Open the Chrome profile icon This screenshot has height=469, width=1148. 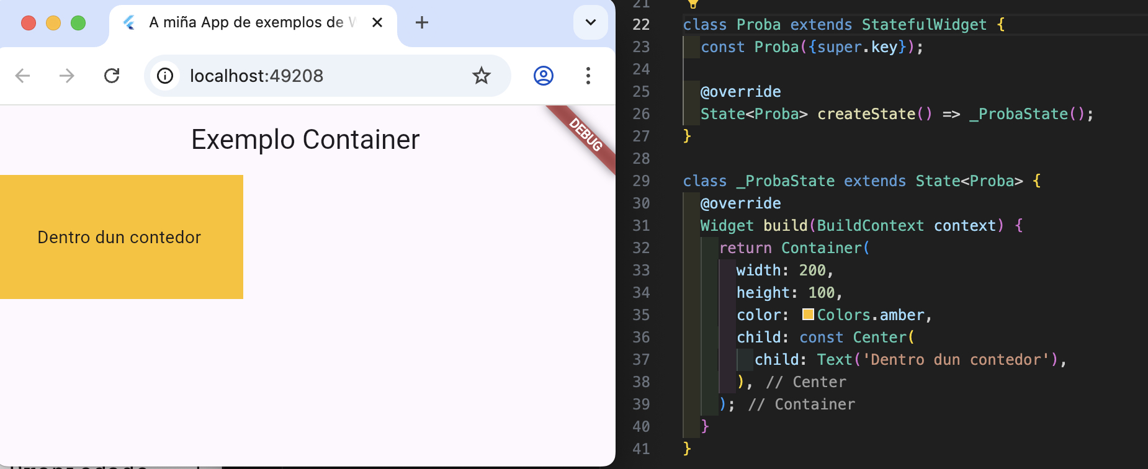(543, 76)
